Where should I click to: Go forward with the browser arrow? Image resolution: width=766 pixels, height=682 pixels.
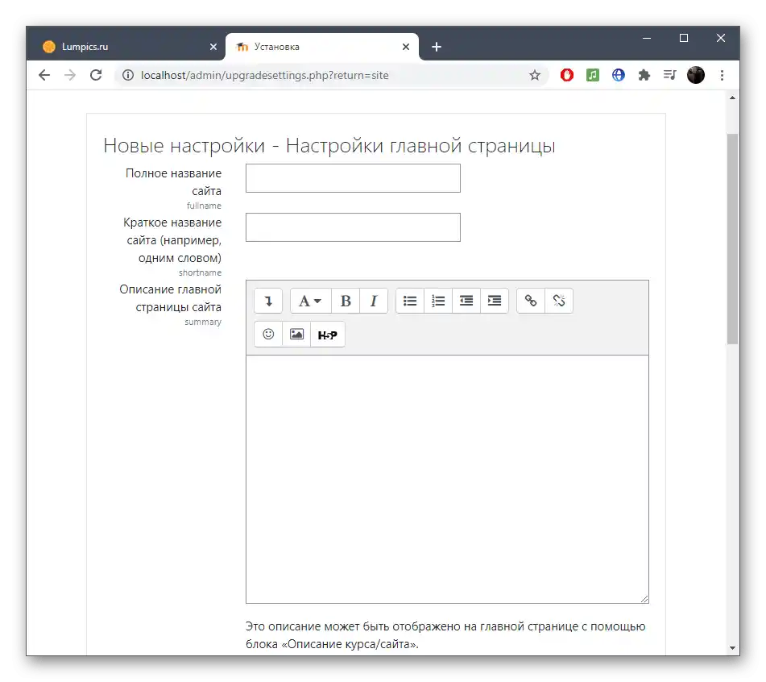pos(70,75)
